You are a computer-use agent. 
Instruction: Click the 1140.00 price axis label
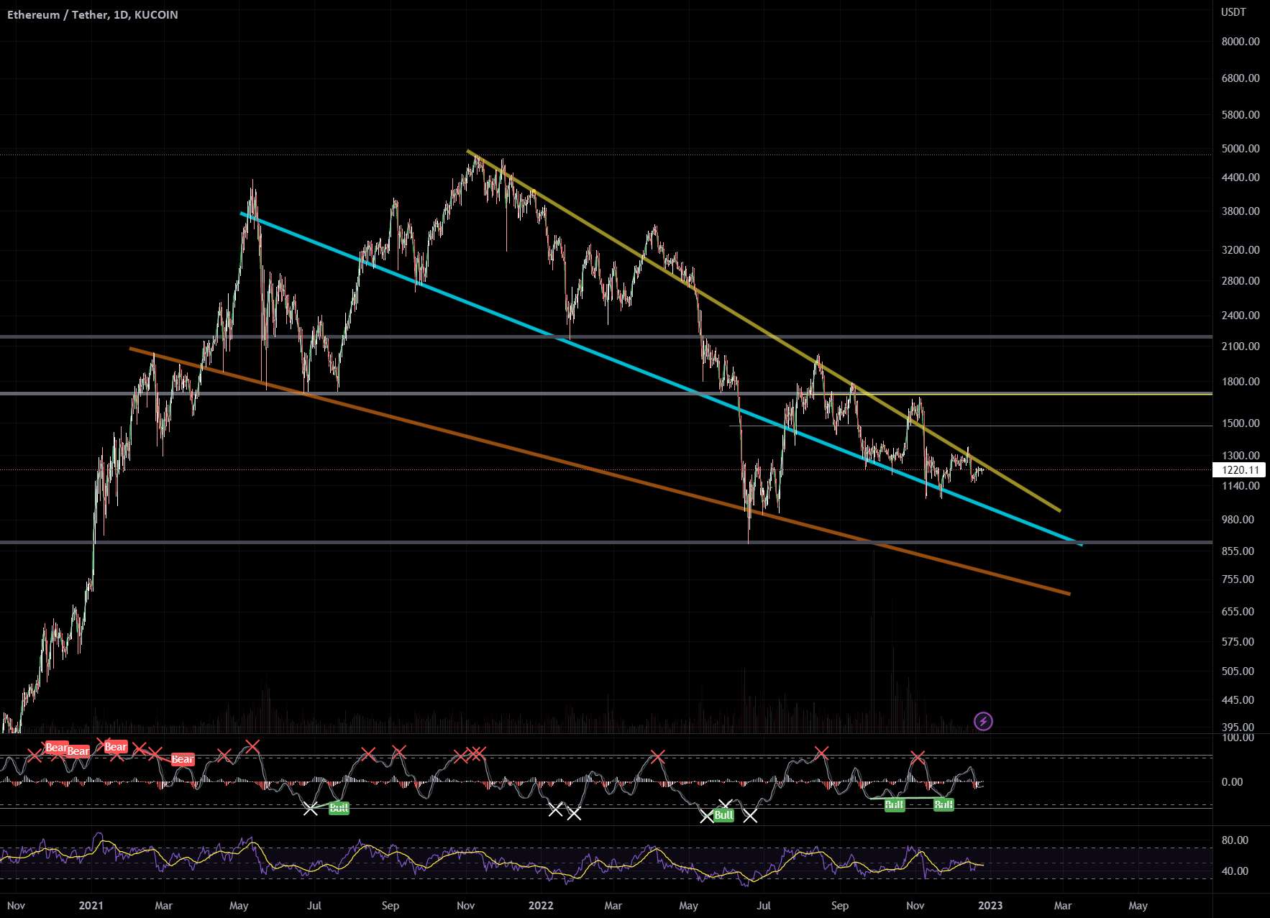1241,486
